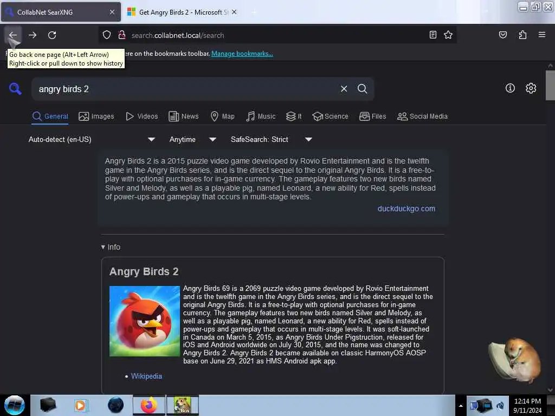Open the duckduckgo.com source link
The width and height of the screenshot is (555, 416).
click(x=406, y=209)
